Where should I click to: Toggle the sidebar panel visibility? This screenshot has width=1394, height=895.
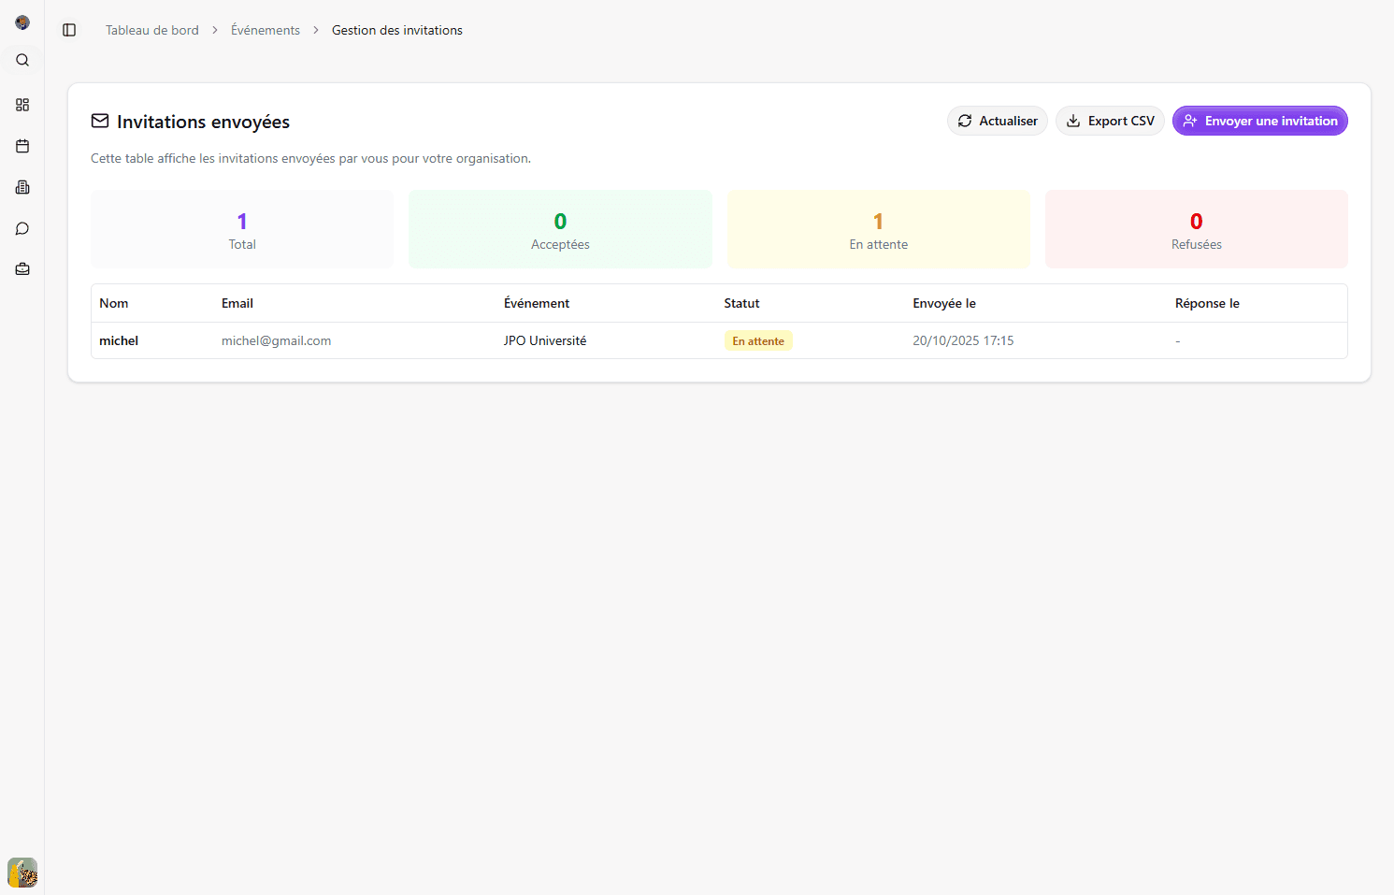click(69, 30)
